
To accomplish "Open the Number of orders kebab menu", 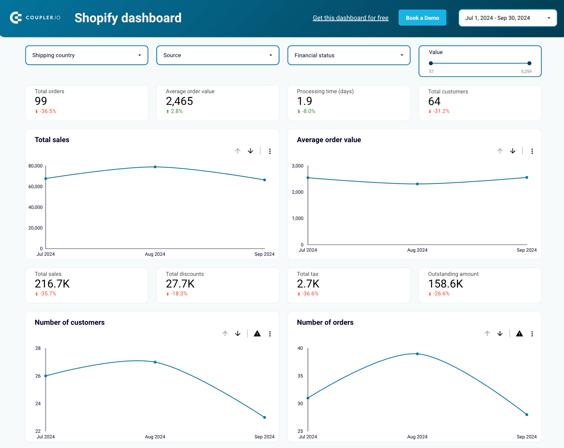I will click(532, 334).
